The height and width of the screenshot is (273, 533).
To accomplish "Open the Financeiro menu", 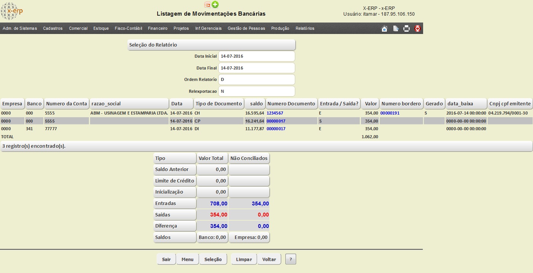I will click(x=158, y=28).
